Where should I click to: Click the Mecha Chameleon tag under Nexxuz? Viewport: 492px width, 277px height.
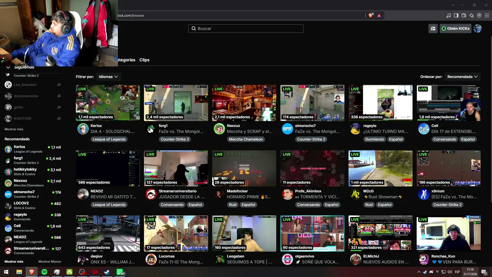point(246,139)
